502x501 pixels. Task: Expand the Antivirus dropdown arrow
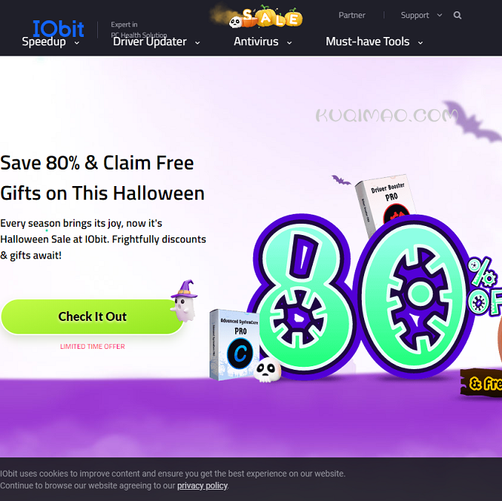click(x=289, y=43)
